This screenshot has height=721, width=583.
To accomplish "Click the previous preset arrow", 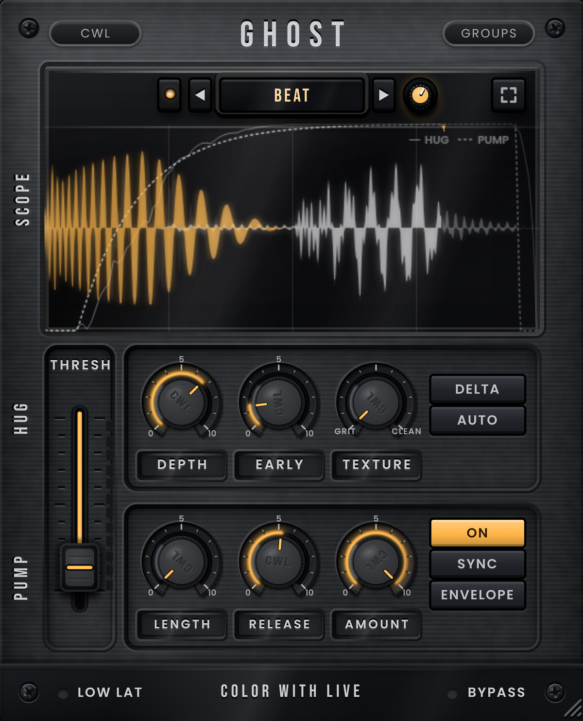I will click(x=200, y=95).
